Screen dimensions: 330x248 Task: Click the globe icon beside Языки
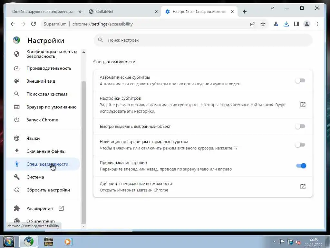[17, 138]
